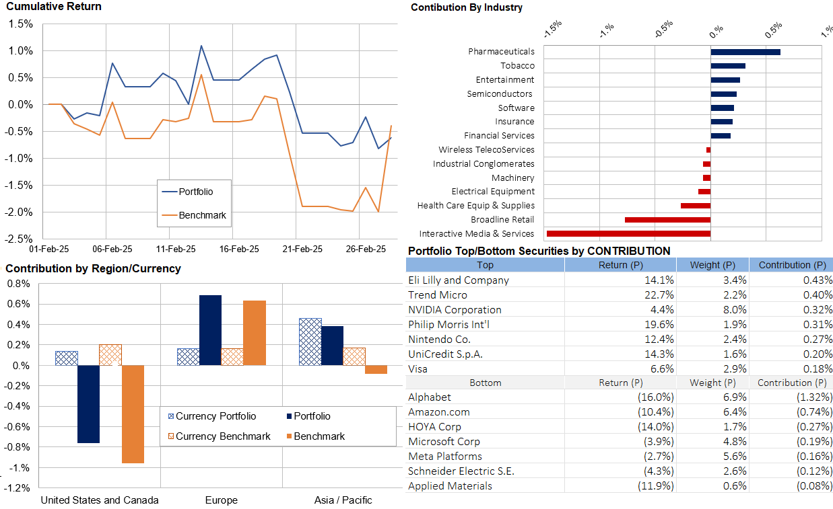Click the Industrial Conglomerates label
Viewport: 833px width, 509px height.
(484, 164)
